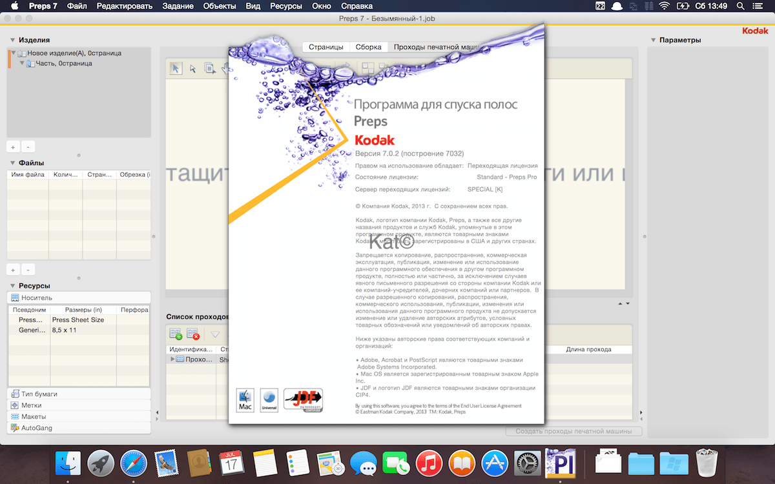Image resolution: width=775 pixels, height=484 pixels.
Task: Collapse the Изделия panel
Action: [x=13, y=40]
